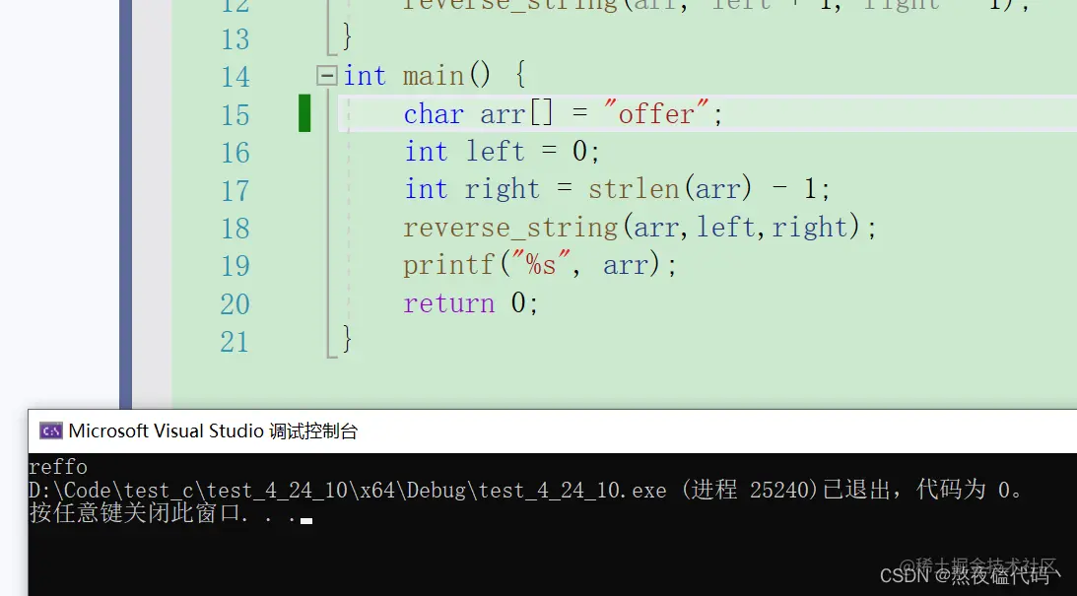1077x596 pixels.
Task: Click line number 20 in the gutter
Action: 236,304
